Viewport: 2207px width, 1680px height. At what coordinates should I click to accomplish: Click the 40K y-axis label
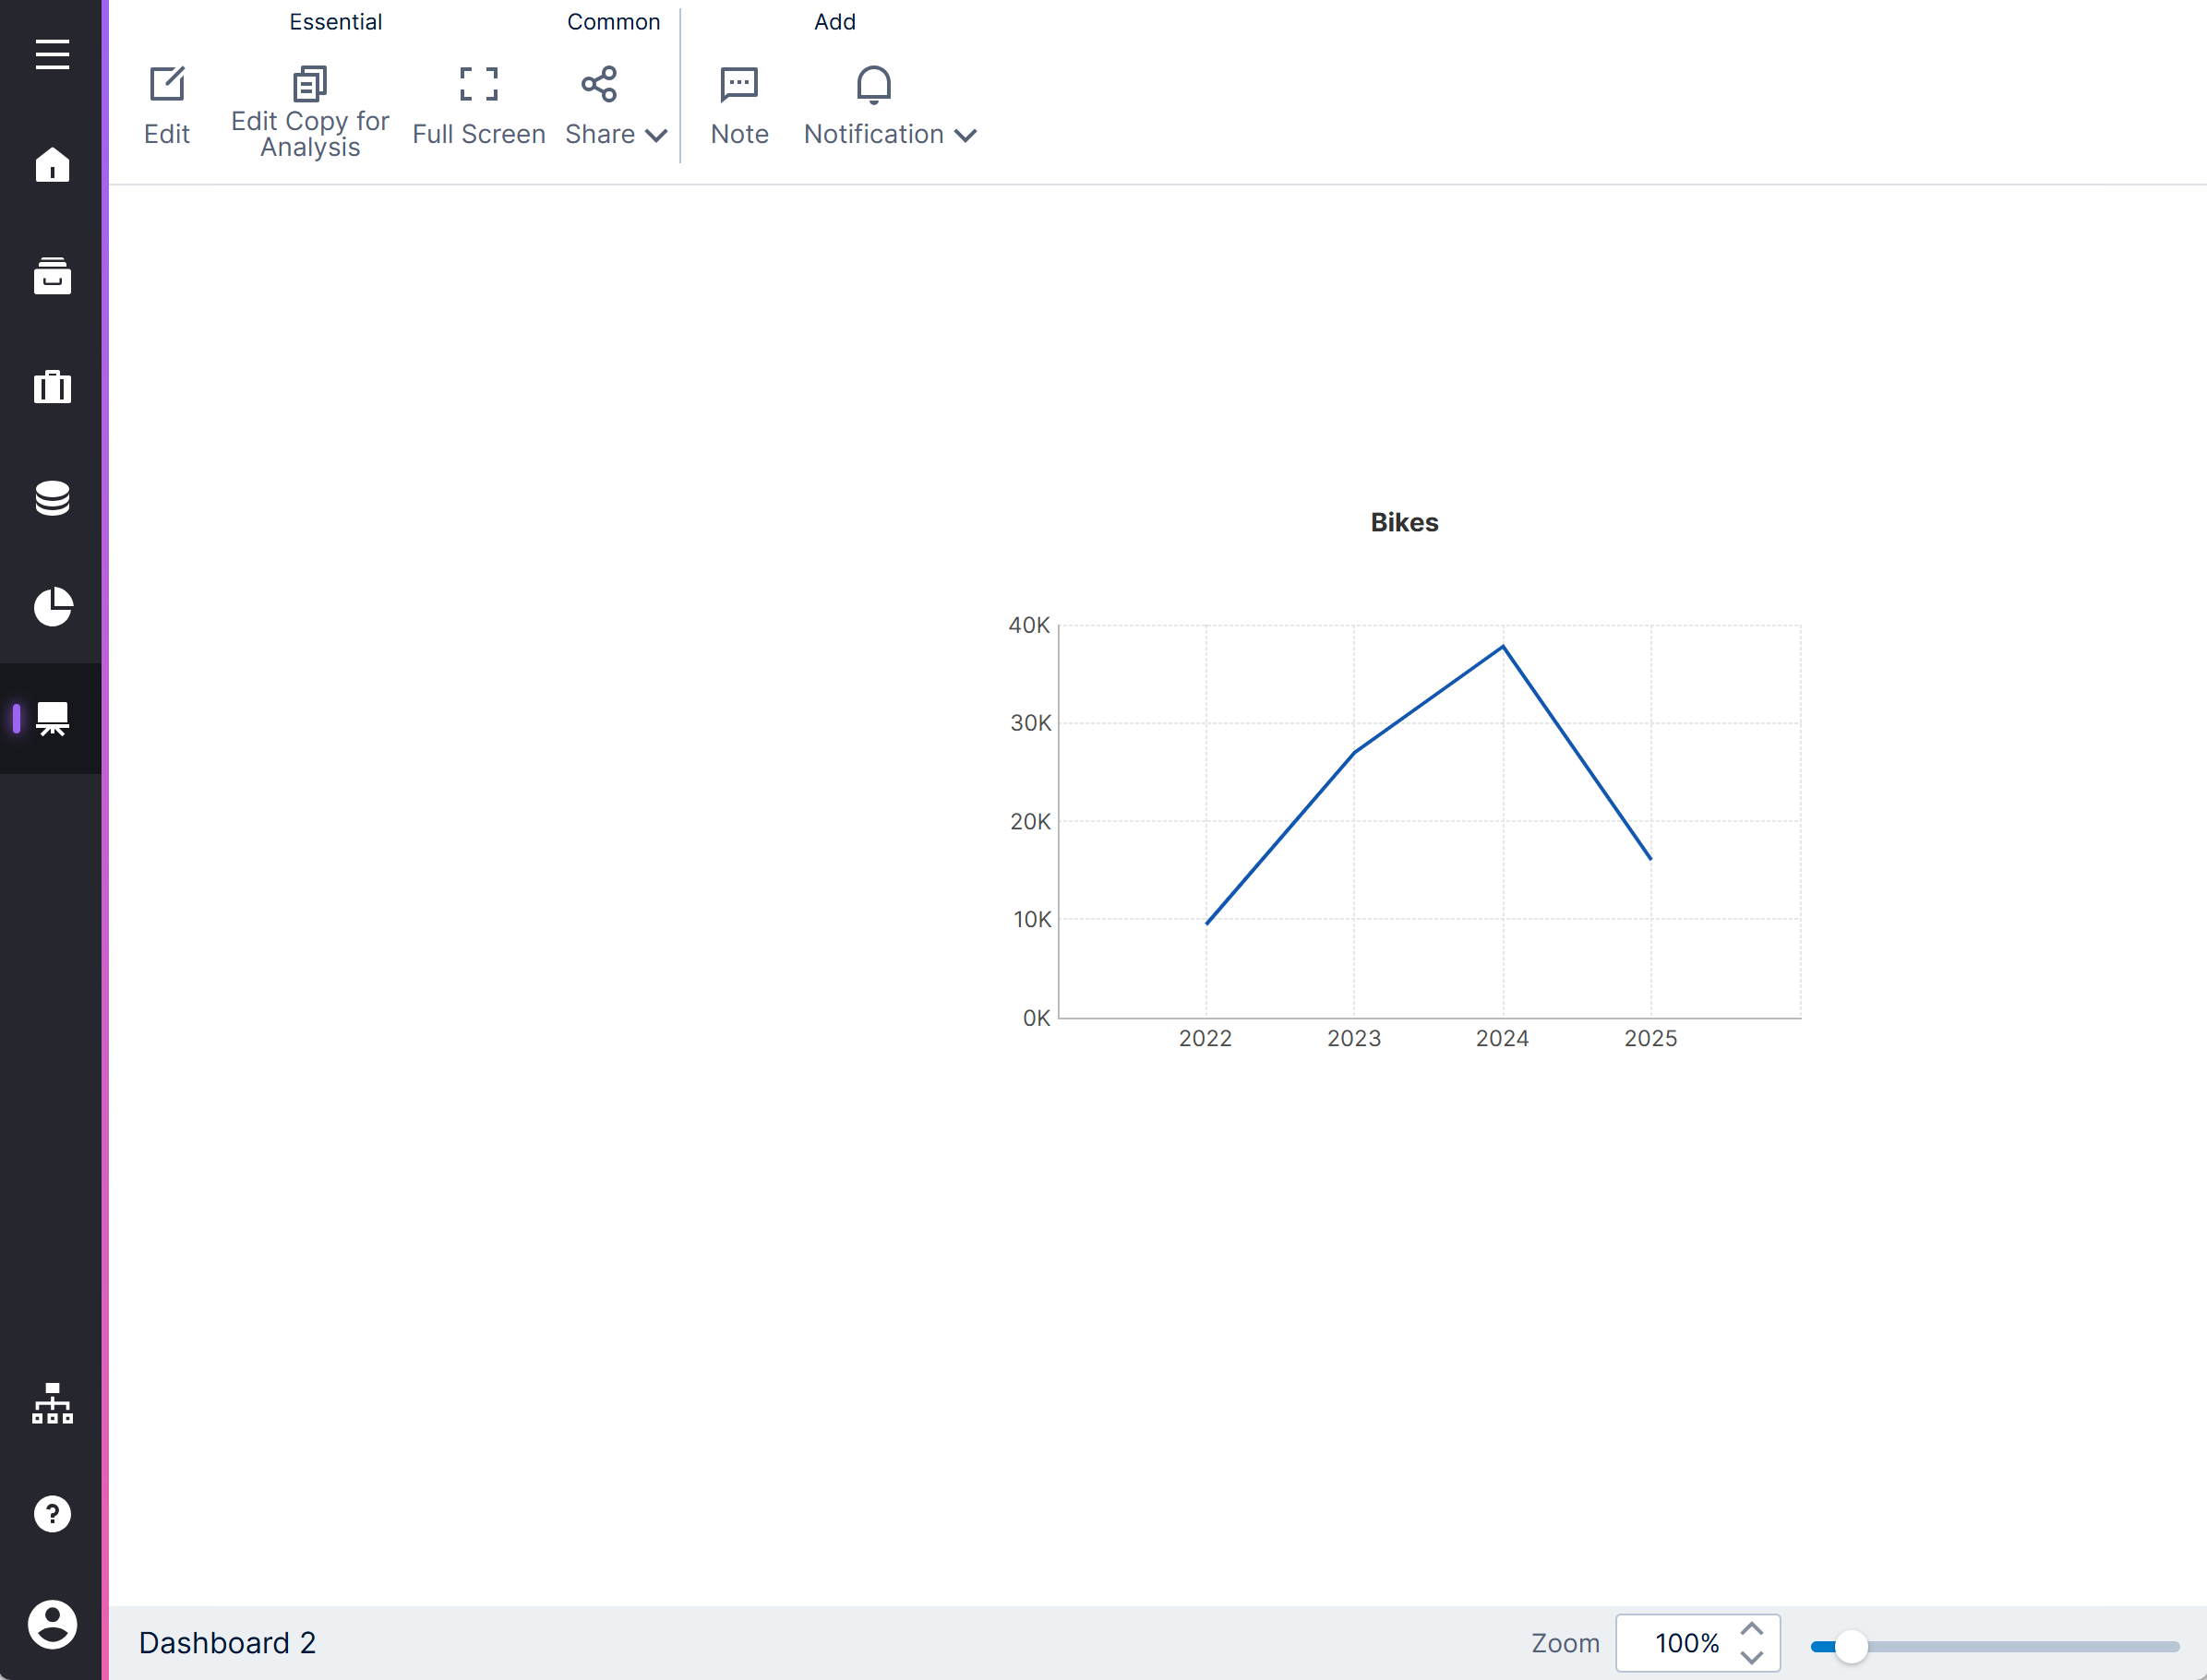(1028, 625)
